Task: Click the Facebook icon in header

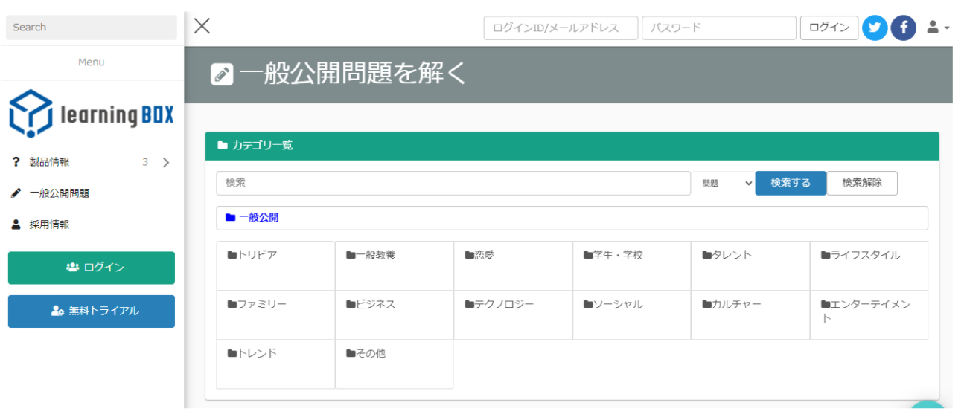Action: 903,28
